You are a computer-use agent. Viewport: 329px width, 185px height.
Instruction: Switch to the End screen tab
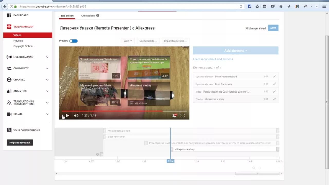[67, 16]
